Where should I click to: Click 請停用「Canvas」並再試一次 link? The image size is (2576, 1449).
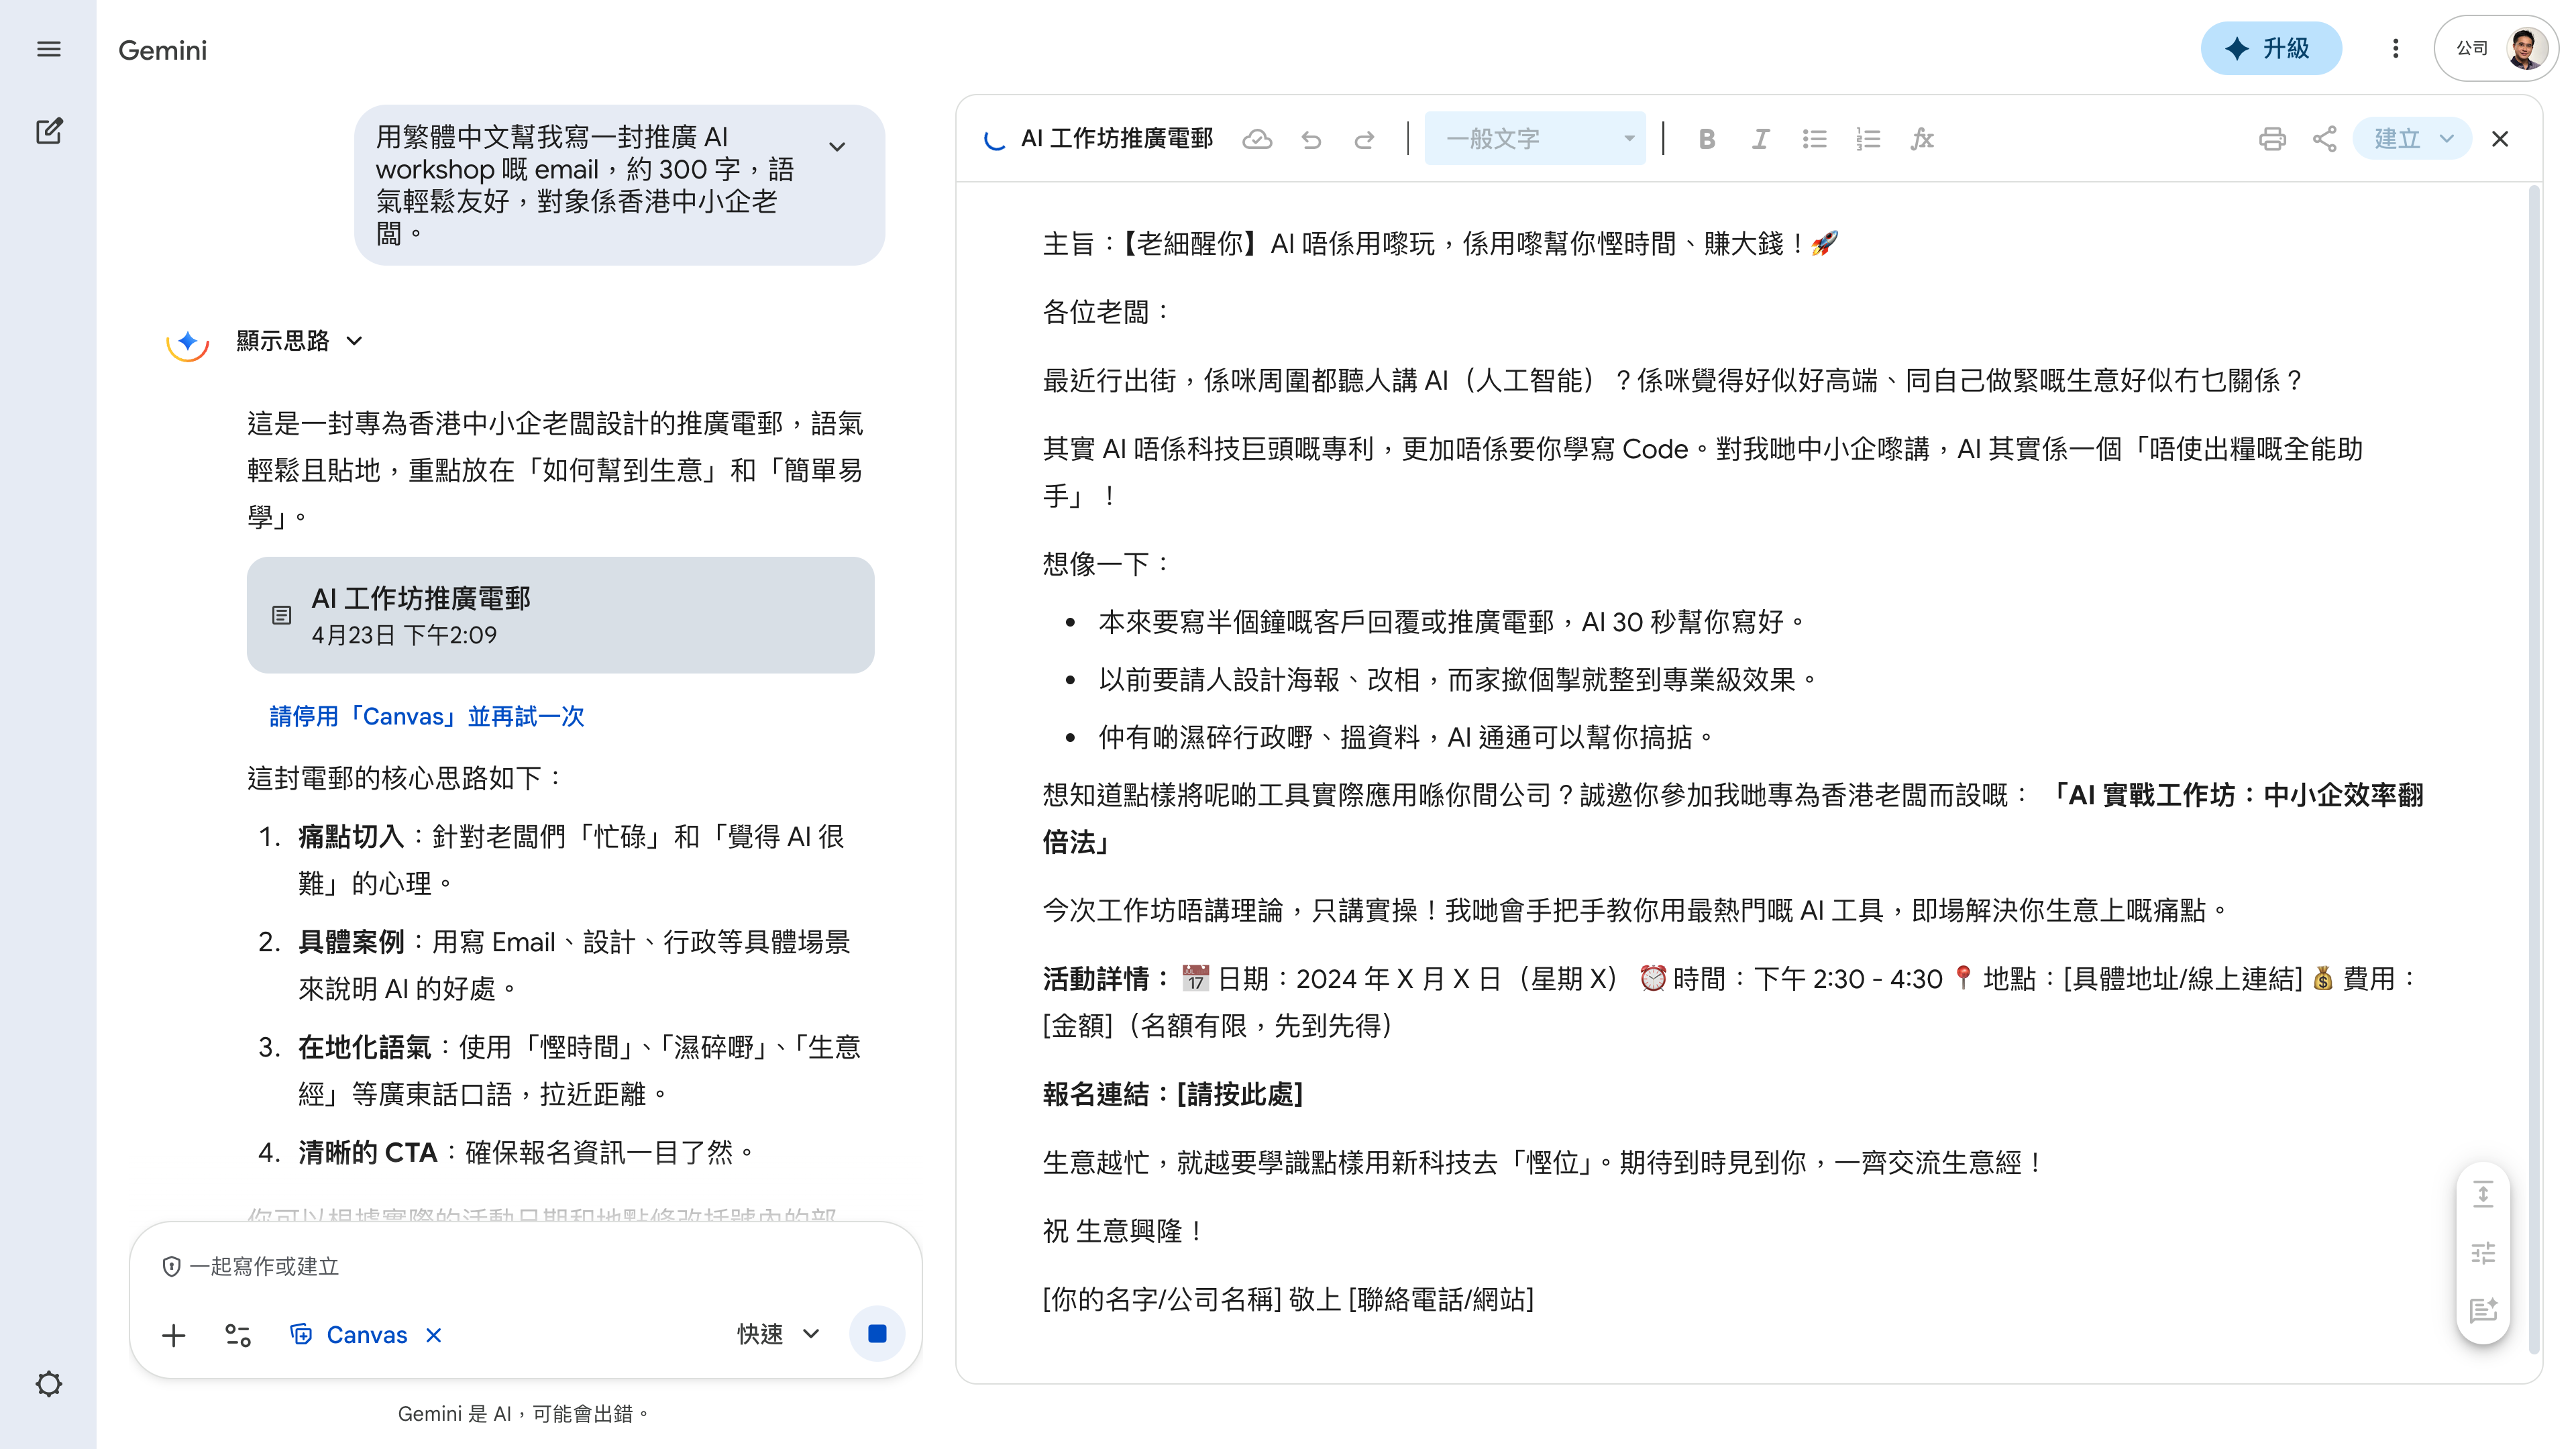(x=426, y=716)
